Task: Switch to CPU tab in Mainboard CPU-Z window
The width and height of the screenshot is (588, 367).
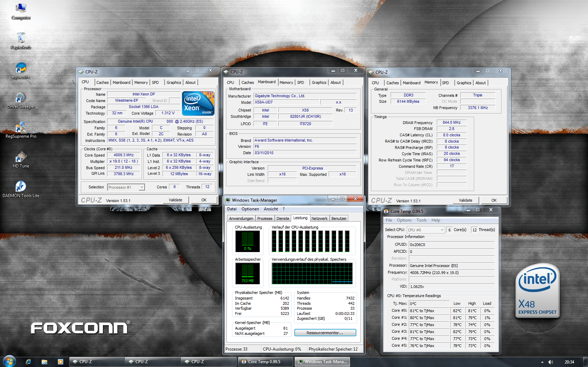Action: [230, 82]
